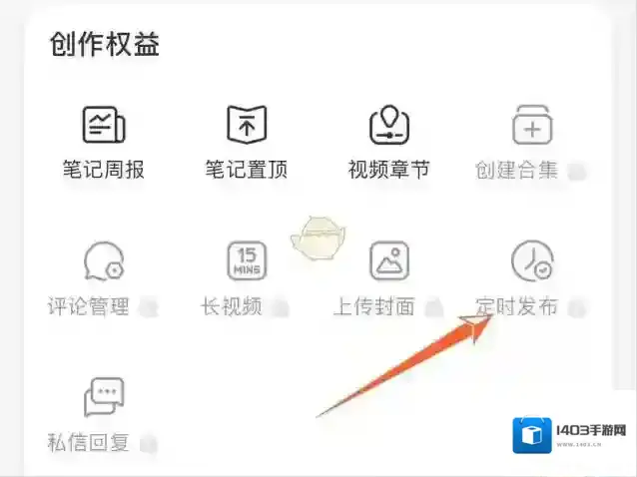Tap the lock badge beside 评论管理
637x477 pixels.
(x=149, y=307)
